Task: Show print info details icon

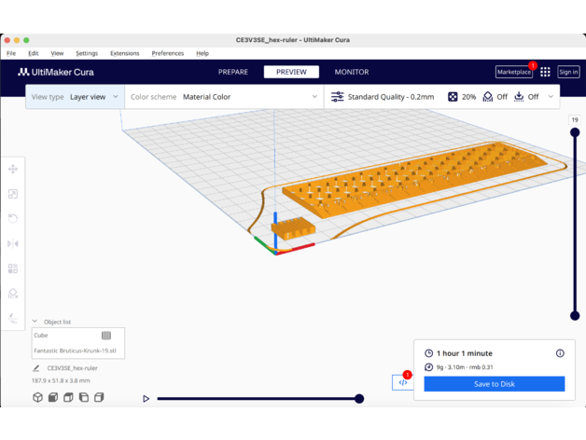Action: (560, 353)
